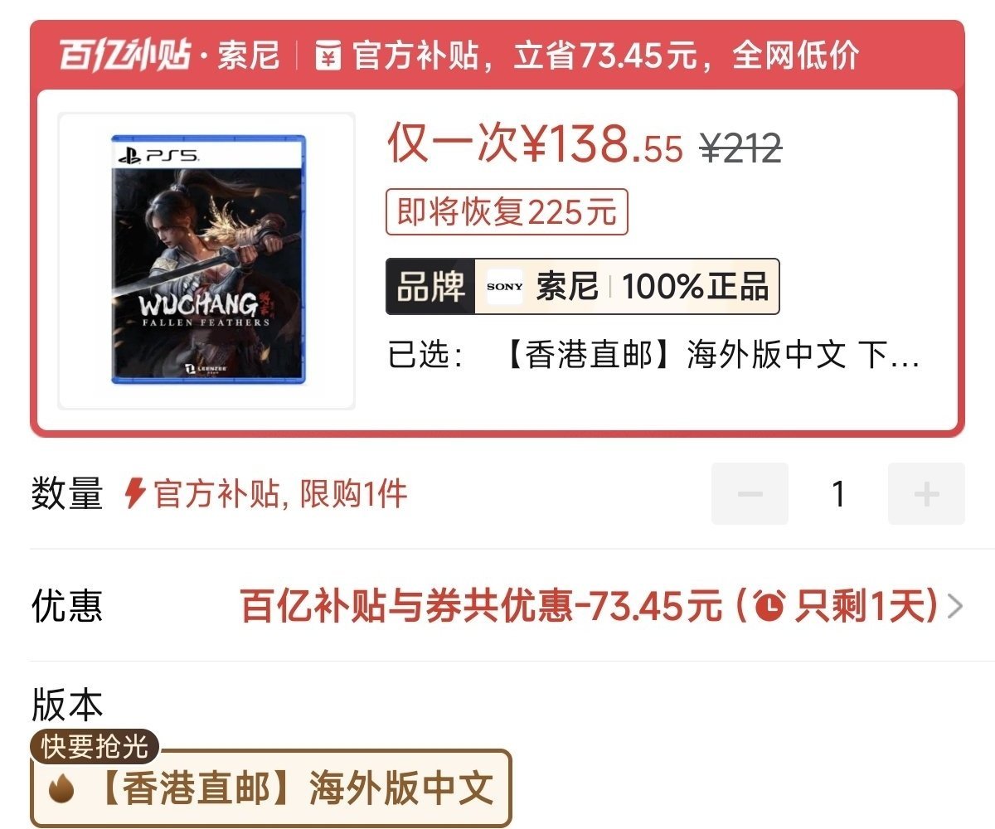Tap the 百亿补贴 logo in banner
Viewport: 995px width, 829px height.
coord(125,56)
